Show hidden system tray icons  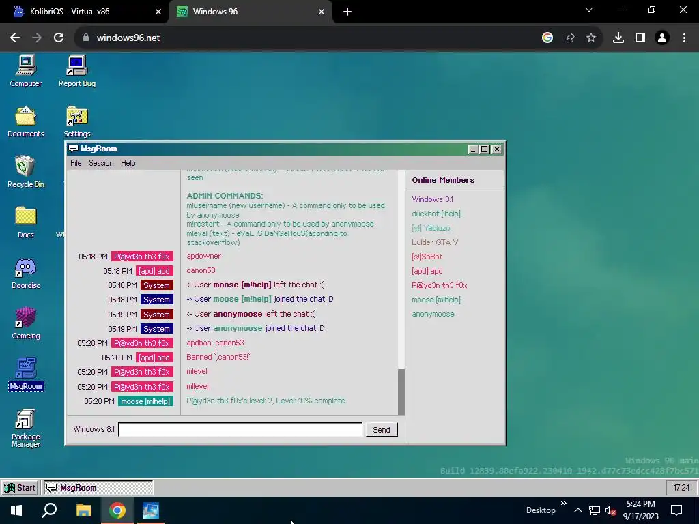pyautogui.click(x=577, y=510)
